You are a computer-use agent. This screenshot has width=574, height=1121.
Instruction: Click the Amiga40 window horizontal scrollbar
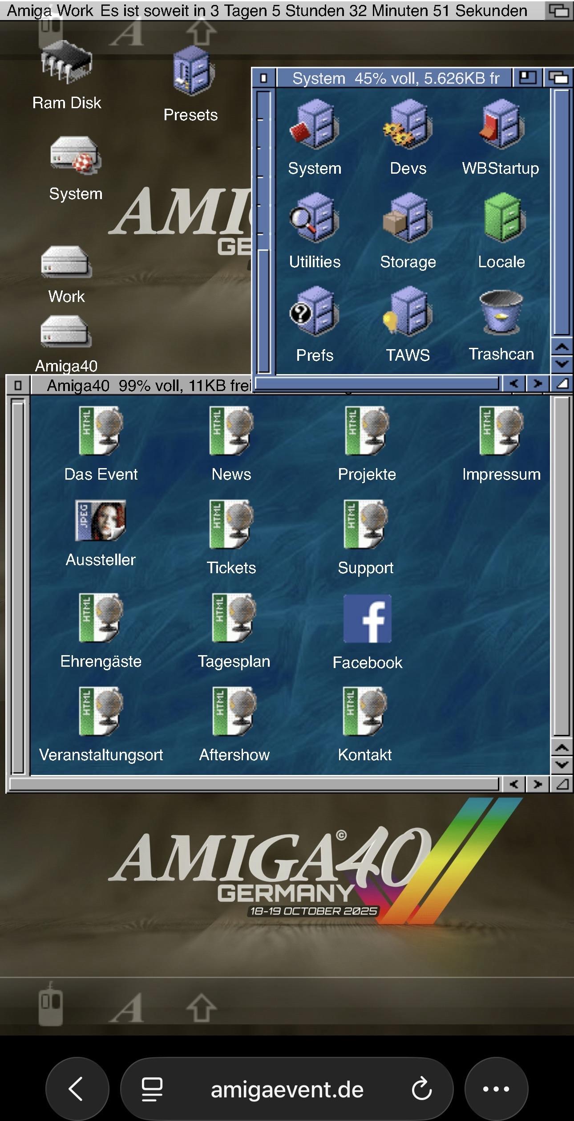(x=254, y=784)
